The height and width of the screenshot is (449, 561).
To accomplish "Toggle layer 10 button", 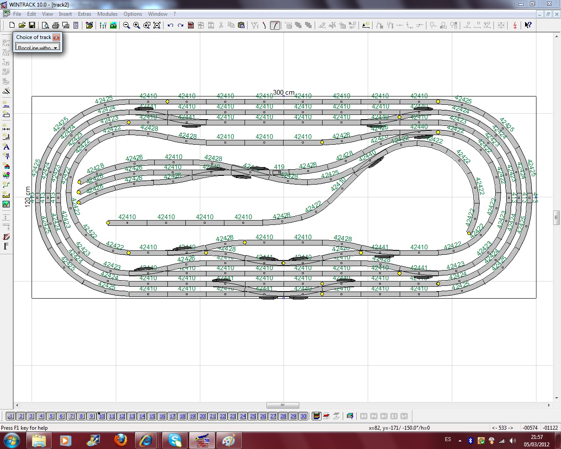I will coord(101,416).
